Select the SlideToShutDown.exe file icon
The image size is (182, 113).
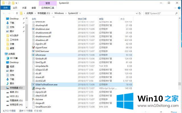pos(33,85)
